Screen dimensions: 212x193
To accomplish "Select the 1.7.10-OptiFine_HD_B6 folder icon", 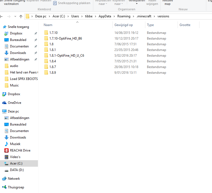I will click(46, 38).
